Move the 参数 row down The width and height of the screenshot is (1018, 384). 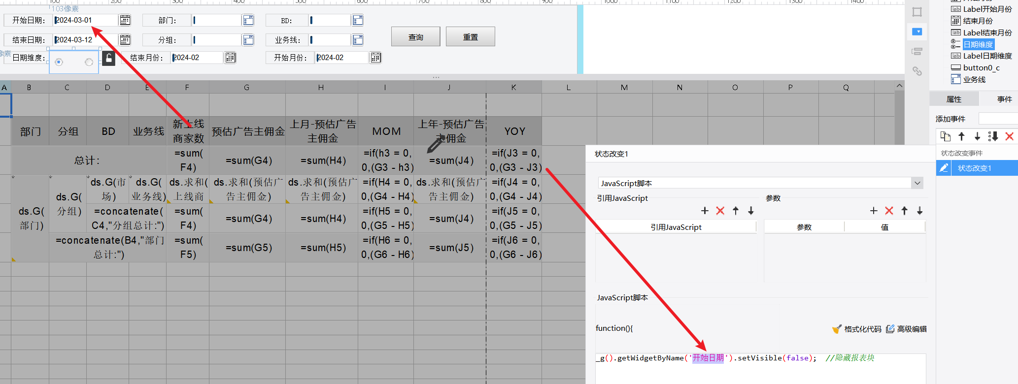tap(920, 211)
